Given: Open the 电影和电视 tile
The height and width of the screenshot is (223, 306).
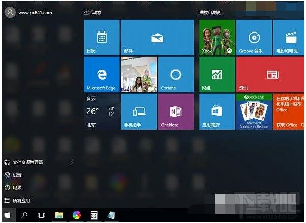Looking at the screenshot, I should 289,38.
